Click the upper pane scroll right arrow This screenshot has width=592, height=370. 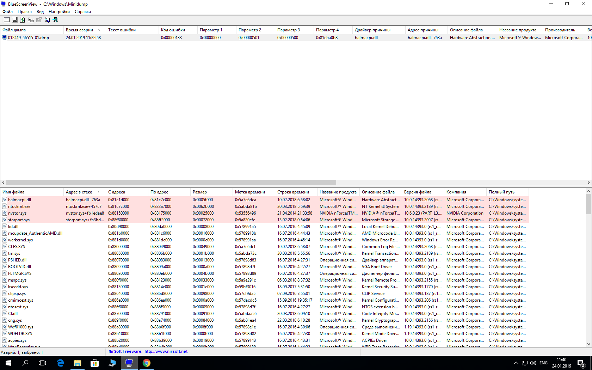(x=588, y=183)
